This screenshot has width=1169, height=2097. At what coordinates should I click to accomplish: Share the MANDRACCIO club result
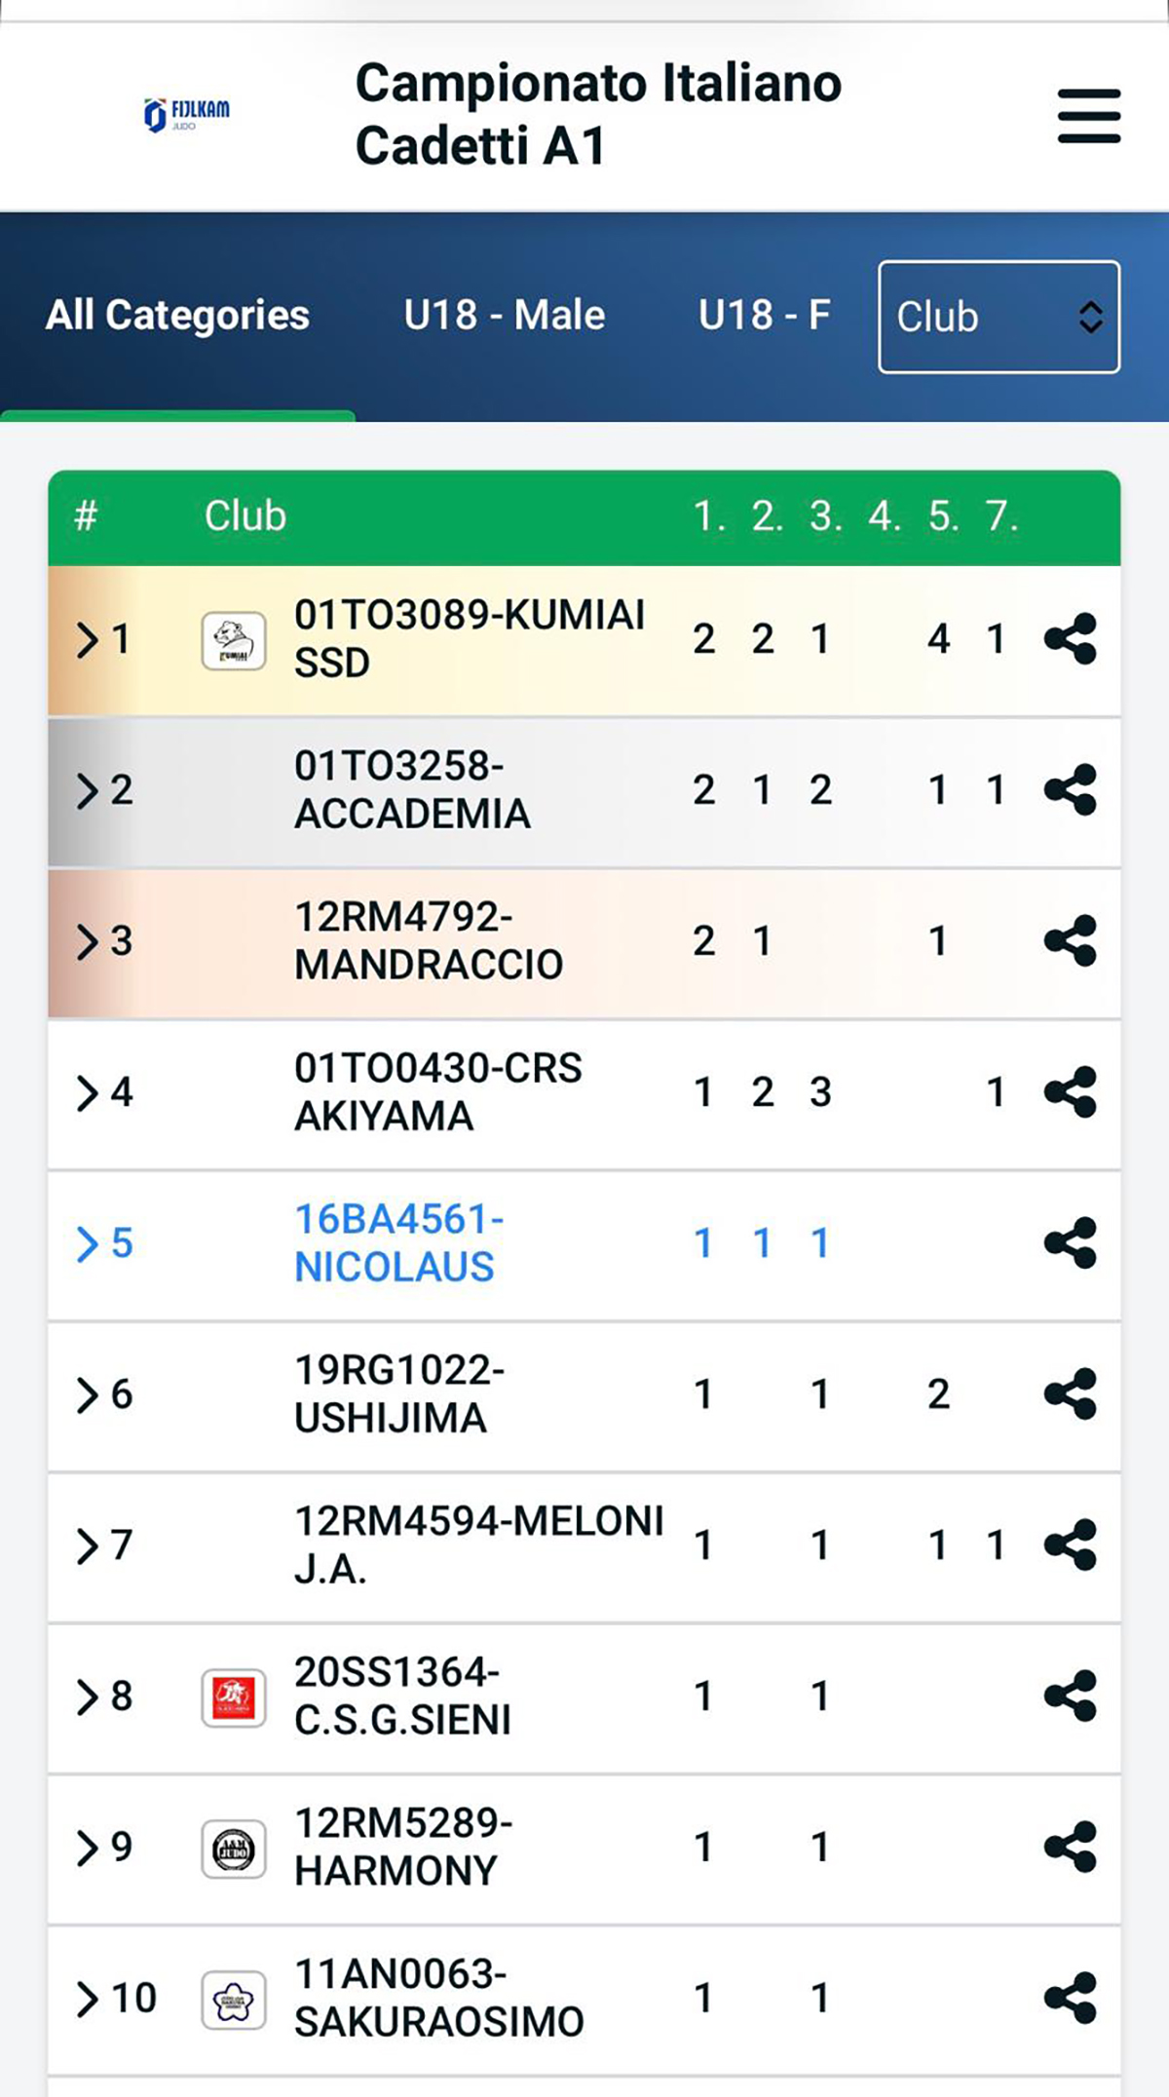click(1070, 940)
